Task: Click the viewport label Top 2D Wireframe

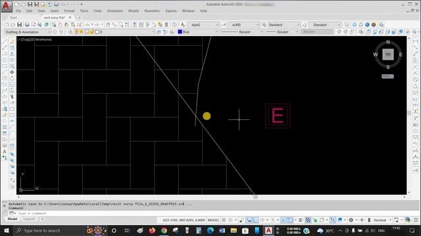Action: coord(34,39)
